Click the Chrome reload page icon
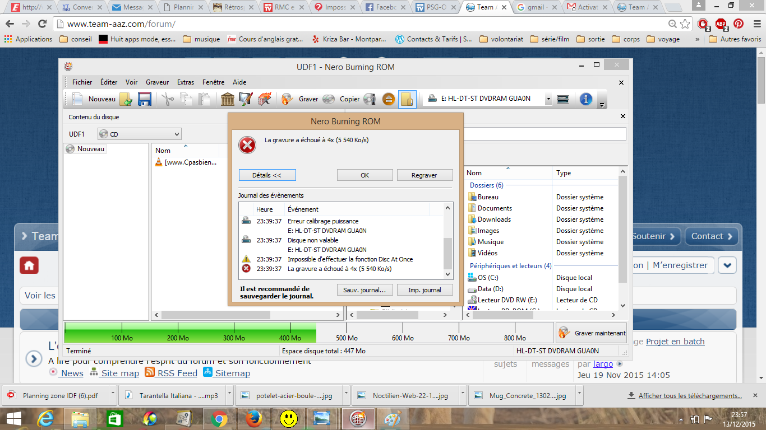Image resolution: width=766 pixels, height=430 pixels. pos(42,24)
